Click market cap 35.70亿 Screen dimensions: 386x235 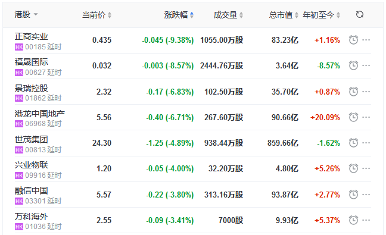point(285,92)
